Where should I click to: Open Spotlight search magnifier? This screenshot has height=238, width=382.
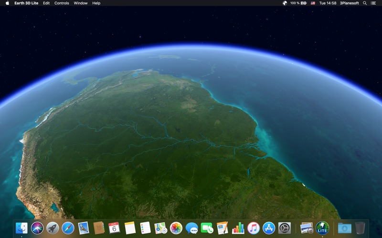point(365,3)
